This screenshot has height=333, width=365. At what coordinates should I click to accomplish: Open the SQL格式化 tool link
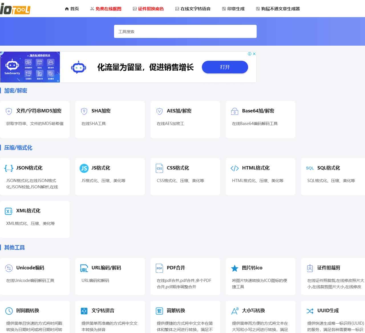tap(328, 168)
